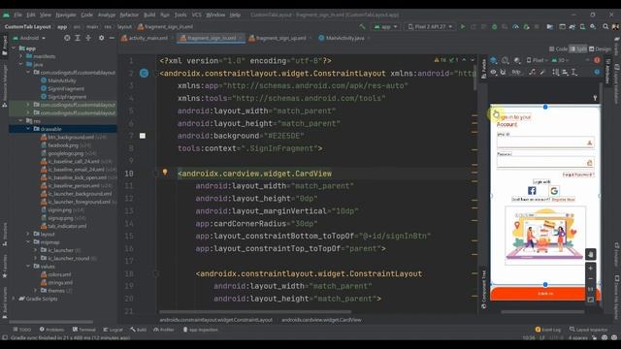
Task: Click the preview horizontal scrollbar
Action: coord(542,312)
